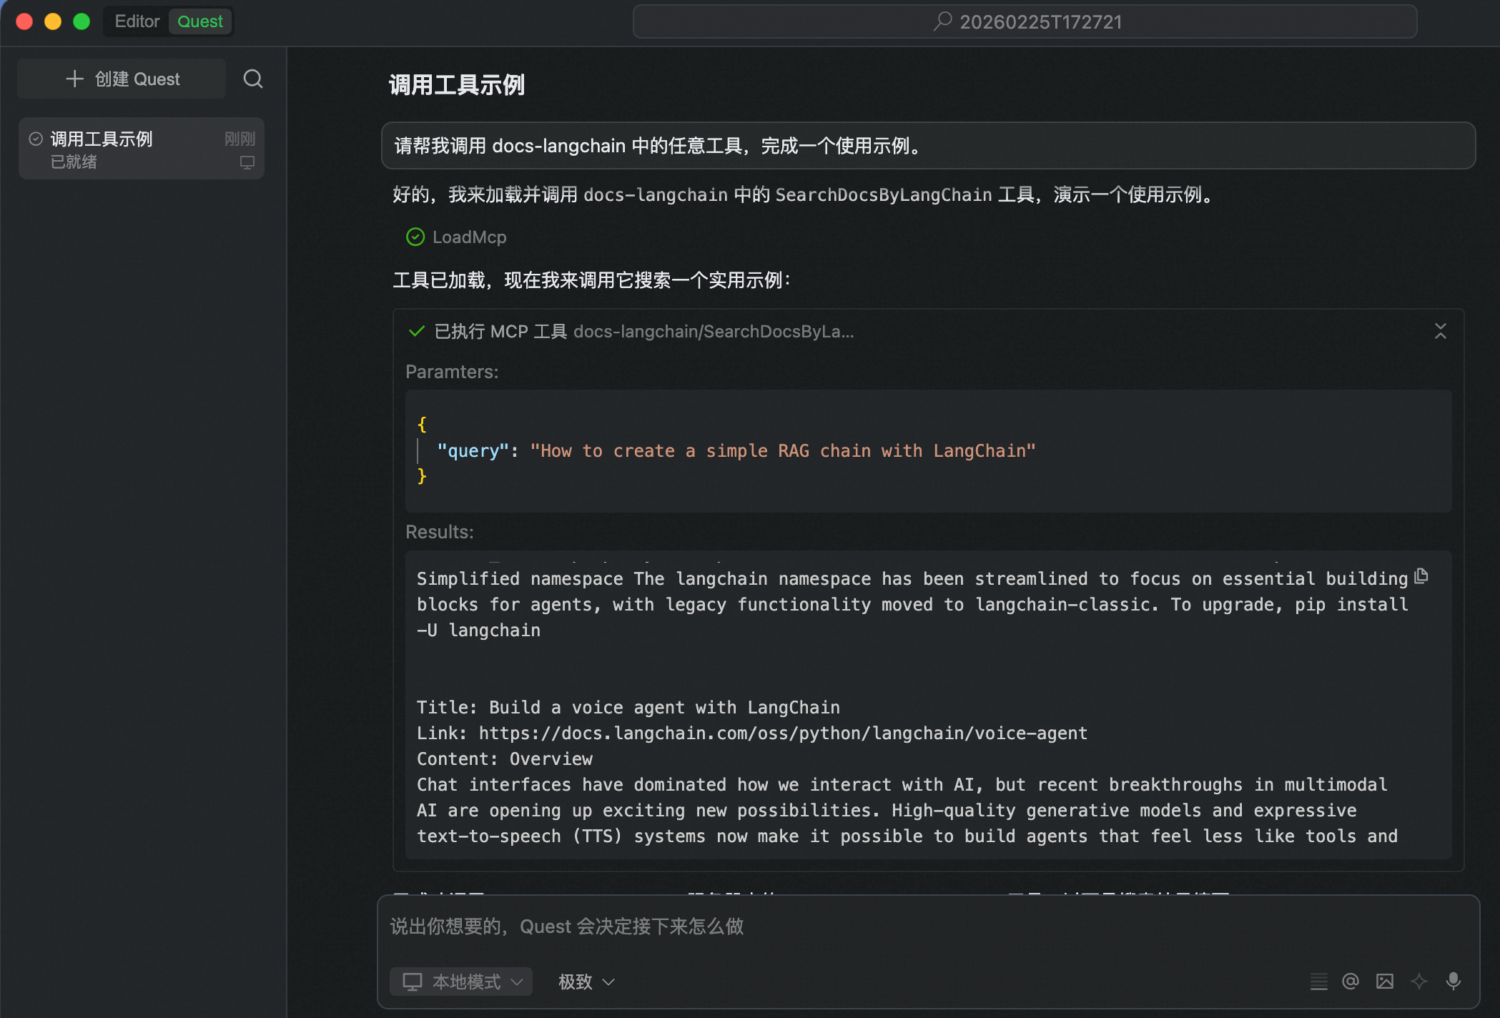Click the 创建 Quest button
1500x1018 pixels.
click(x=121, y=79)
